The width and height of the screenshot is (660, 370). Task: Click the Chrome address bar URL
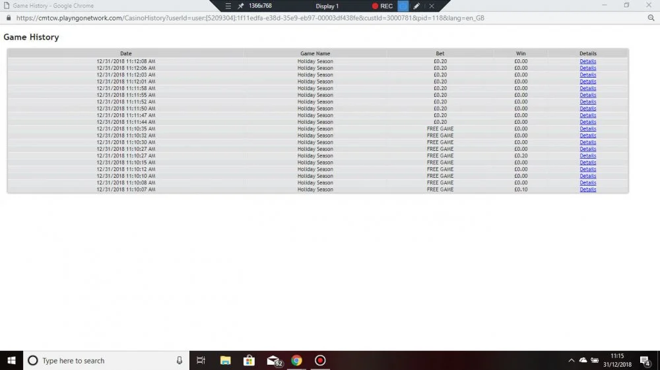pos(250,18)
